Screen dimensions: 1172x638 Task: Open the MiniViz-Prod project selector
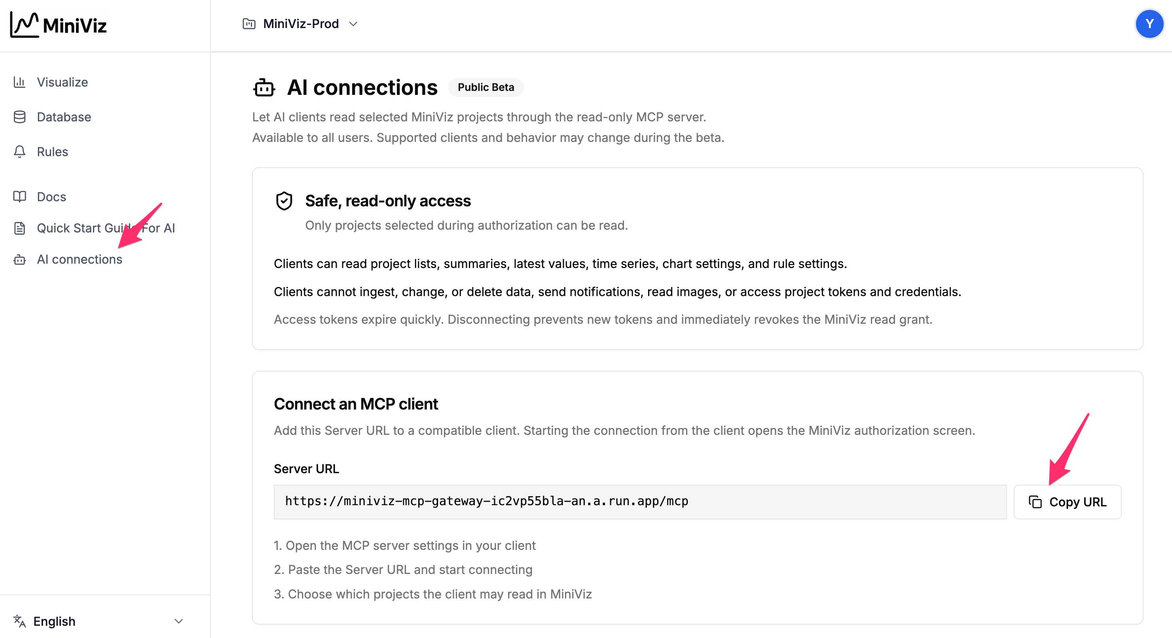click(300, 24)
